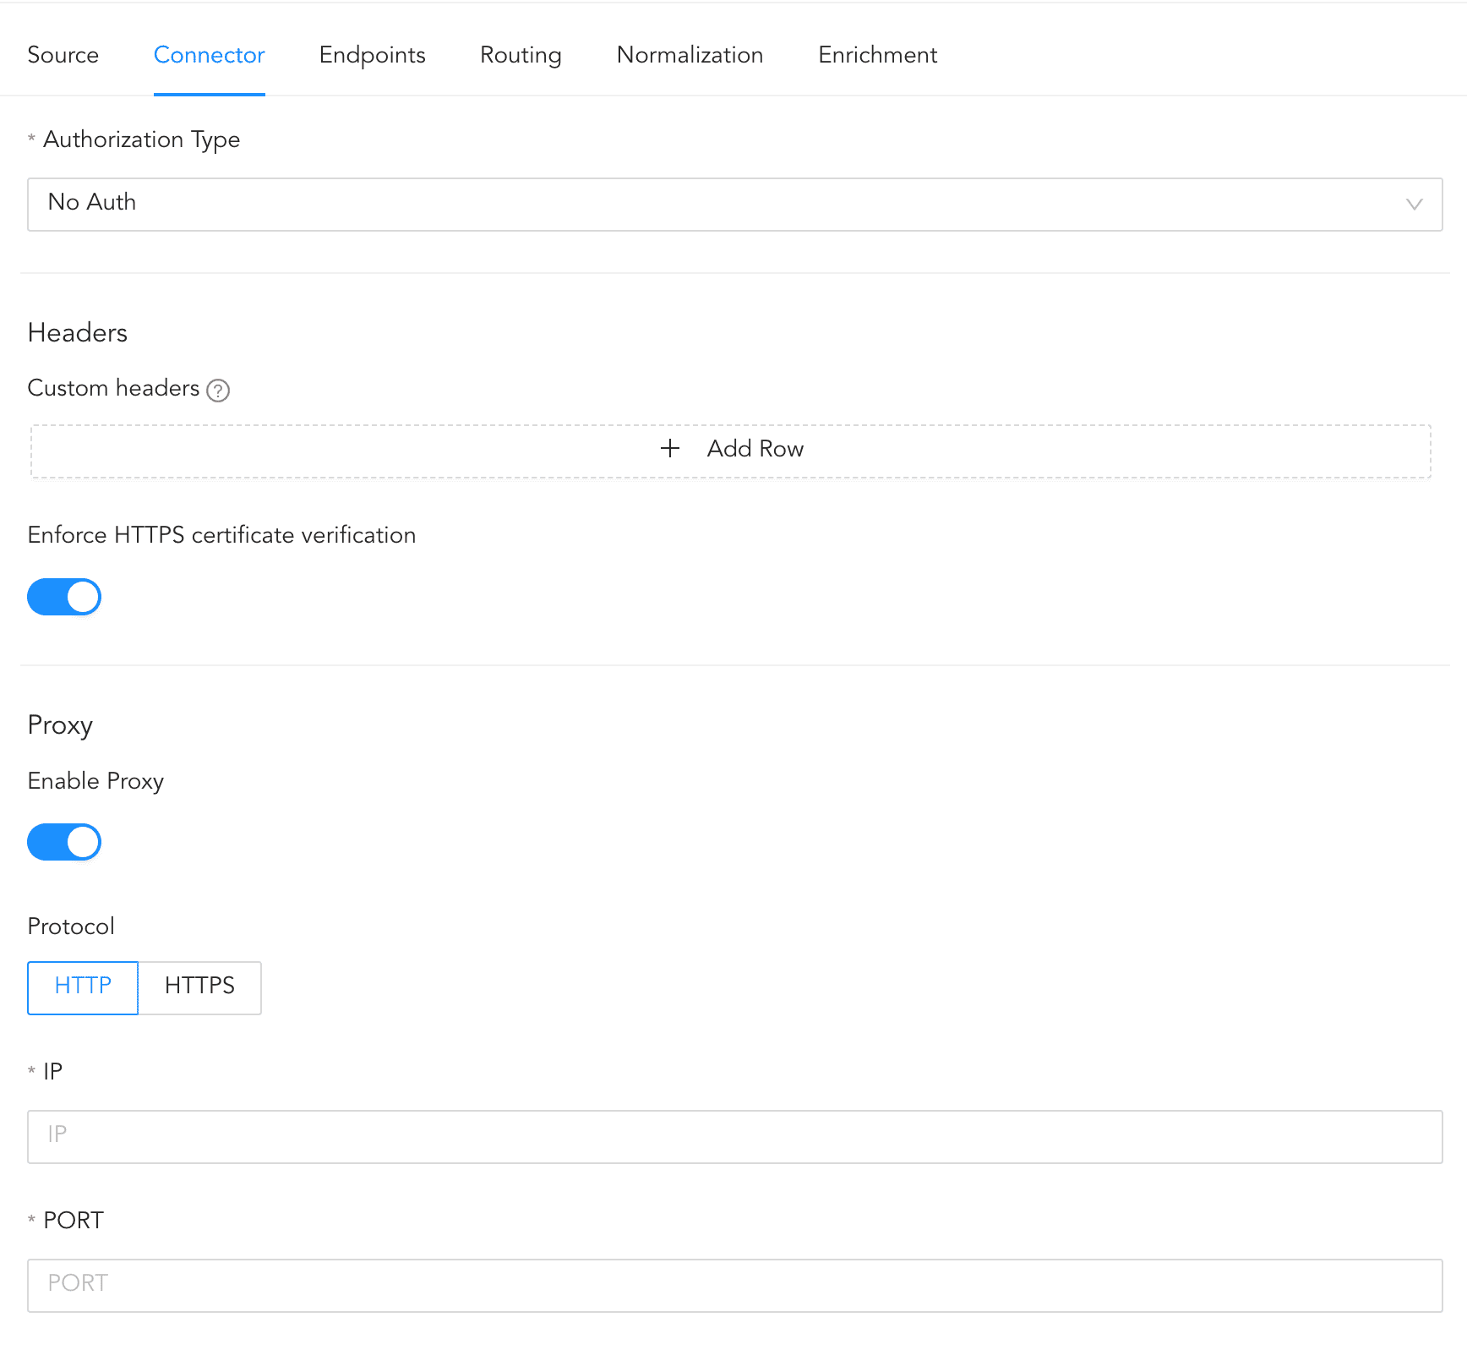Screen dimensions: 1467x1361
Task: Click into the PORT input field
Action: 733,1285
